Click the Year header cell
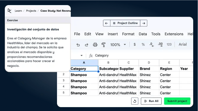 point(186,69)
